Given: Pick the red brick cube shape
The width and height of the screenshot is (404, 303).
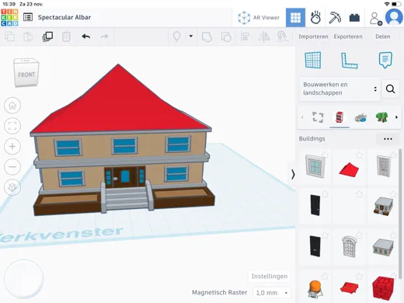Looking at the screenshot, I should point(383,288).
